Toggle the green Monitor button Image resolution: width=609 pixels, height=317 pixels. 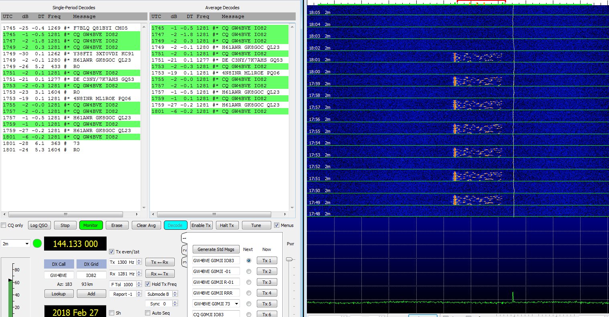91,225
